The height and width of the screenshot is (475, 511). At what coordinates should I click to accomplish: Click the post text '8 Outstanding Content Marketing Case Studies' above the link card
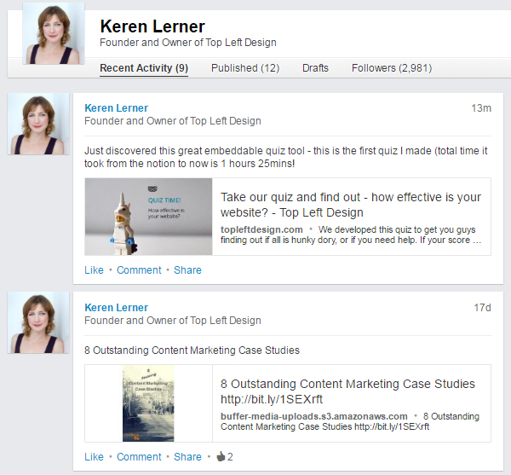tap(192, 350)
